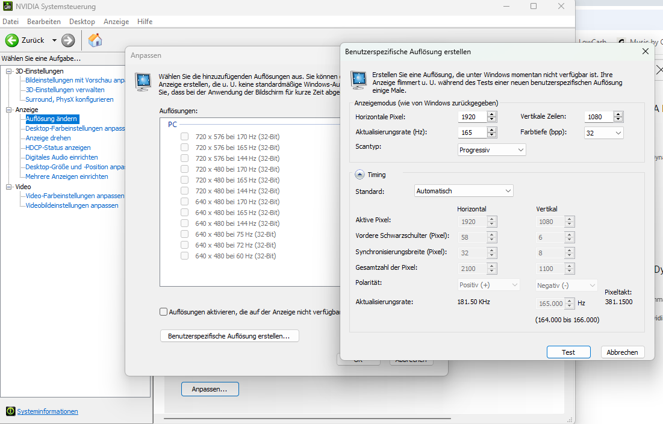Click the Pixeltakt value 381.1500
Image resolution: width=663 pixels, height=424 pixels.
click(x=618, y=302)
